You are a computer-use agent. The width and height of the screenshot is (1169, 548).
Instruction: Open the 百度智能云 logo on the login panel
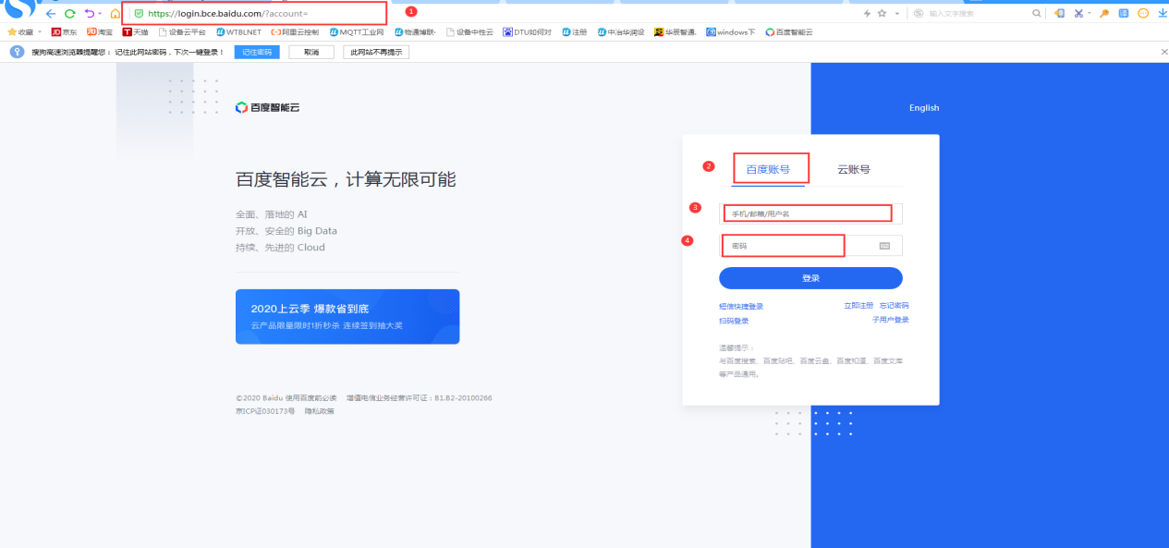coord(268,107)
